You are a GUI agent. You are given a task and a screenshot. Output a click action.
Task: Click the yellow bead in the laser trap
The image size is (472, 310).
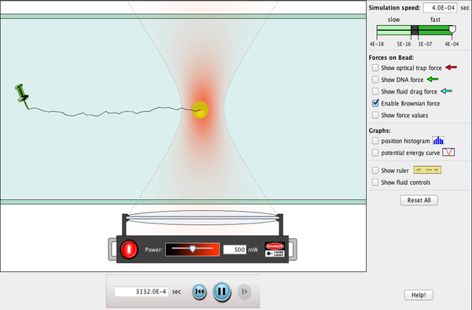pos(200,110)
